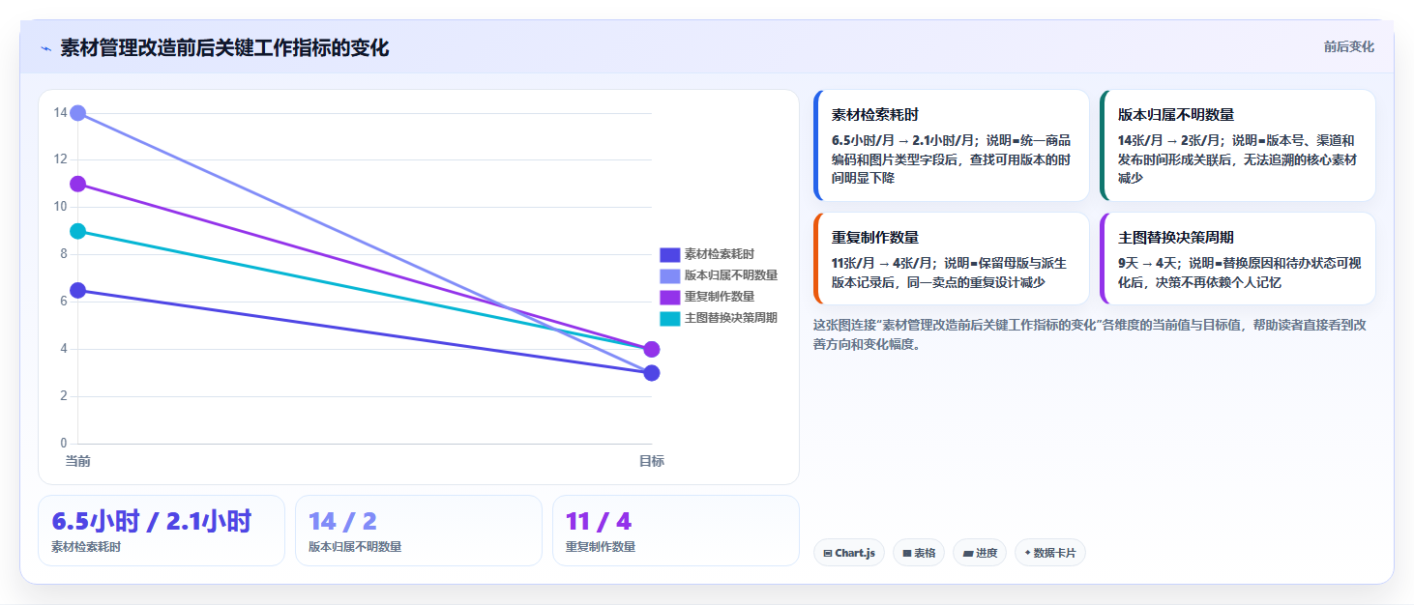1414x605 pixels.
Task: Open the 数据卡片 tag chip
Action: (1049, 553)
